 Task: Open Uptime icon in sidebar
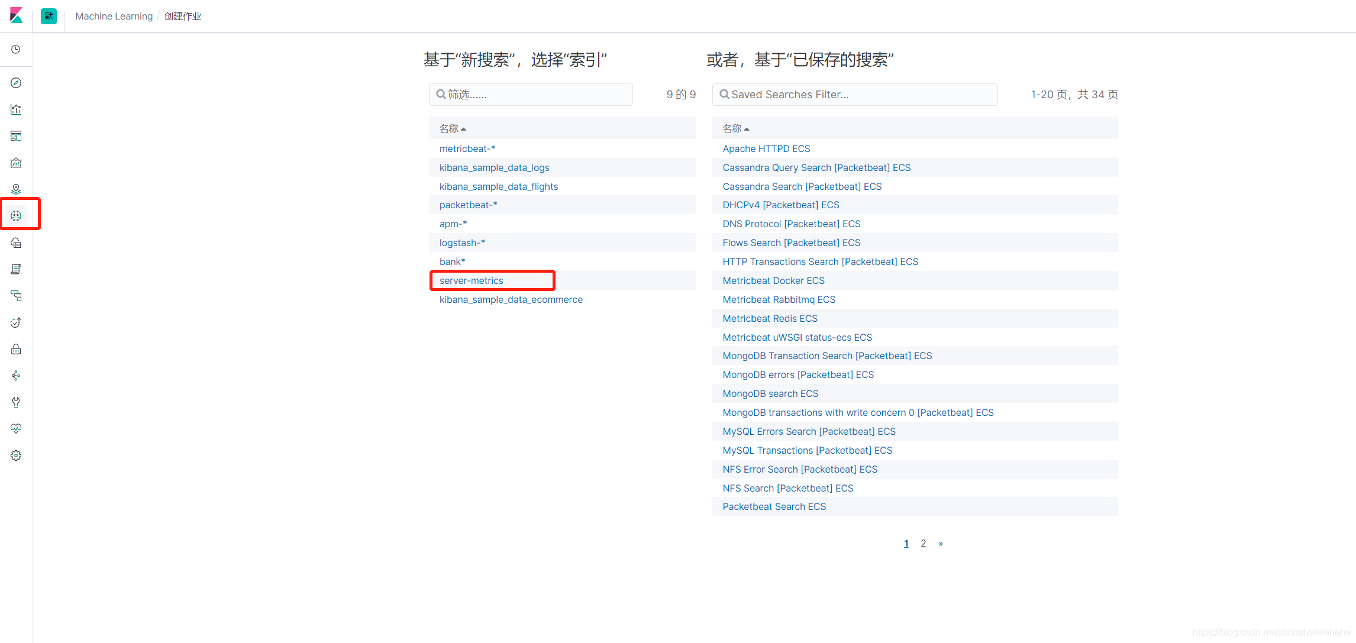(16, 322)
